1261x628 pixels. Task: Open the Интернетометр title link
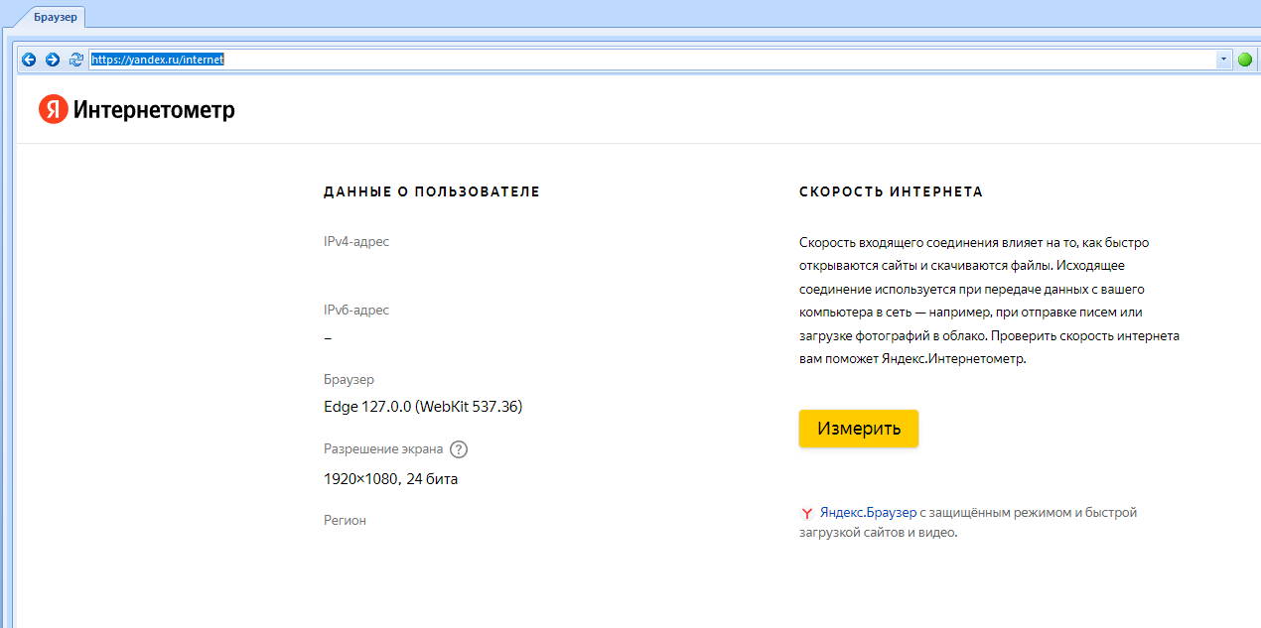(154, 110)
